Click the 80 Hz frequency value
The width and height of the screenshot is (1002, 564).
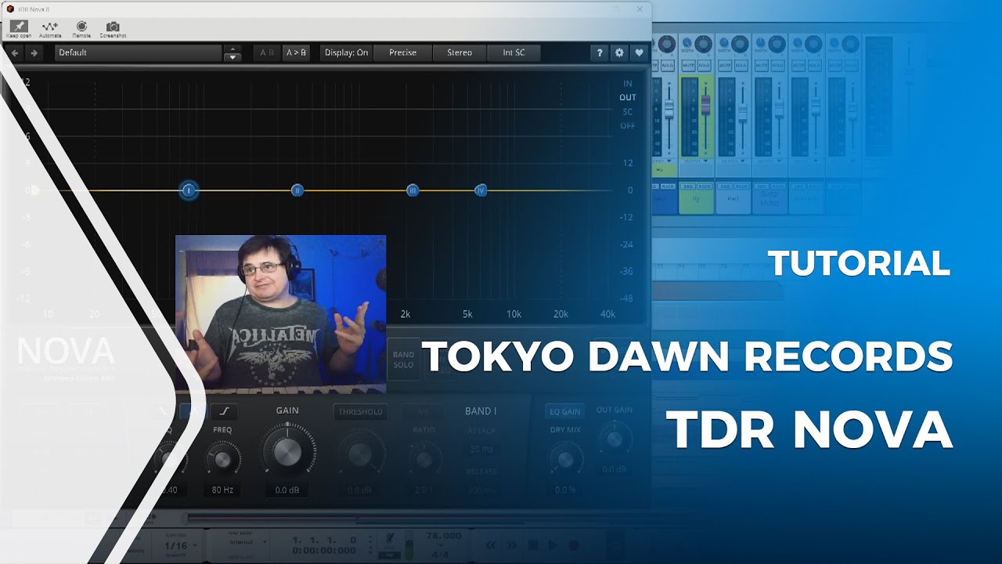(x=223, y=490)
